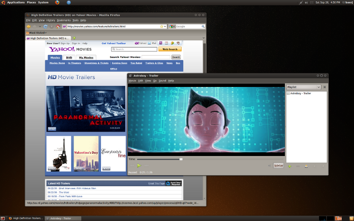
Task: Click the Time seek slider in player
Action: point(159,159)
